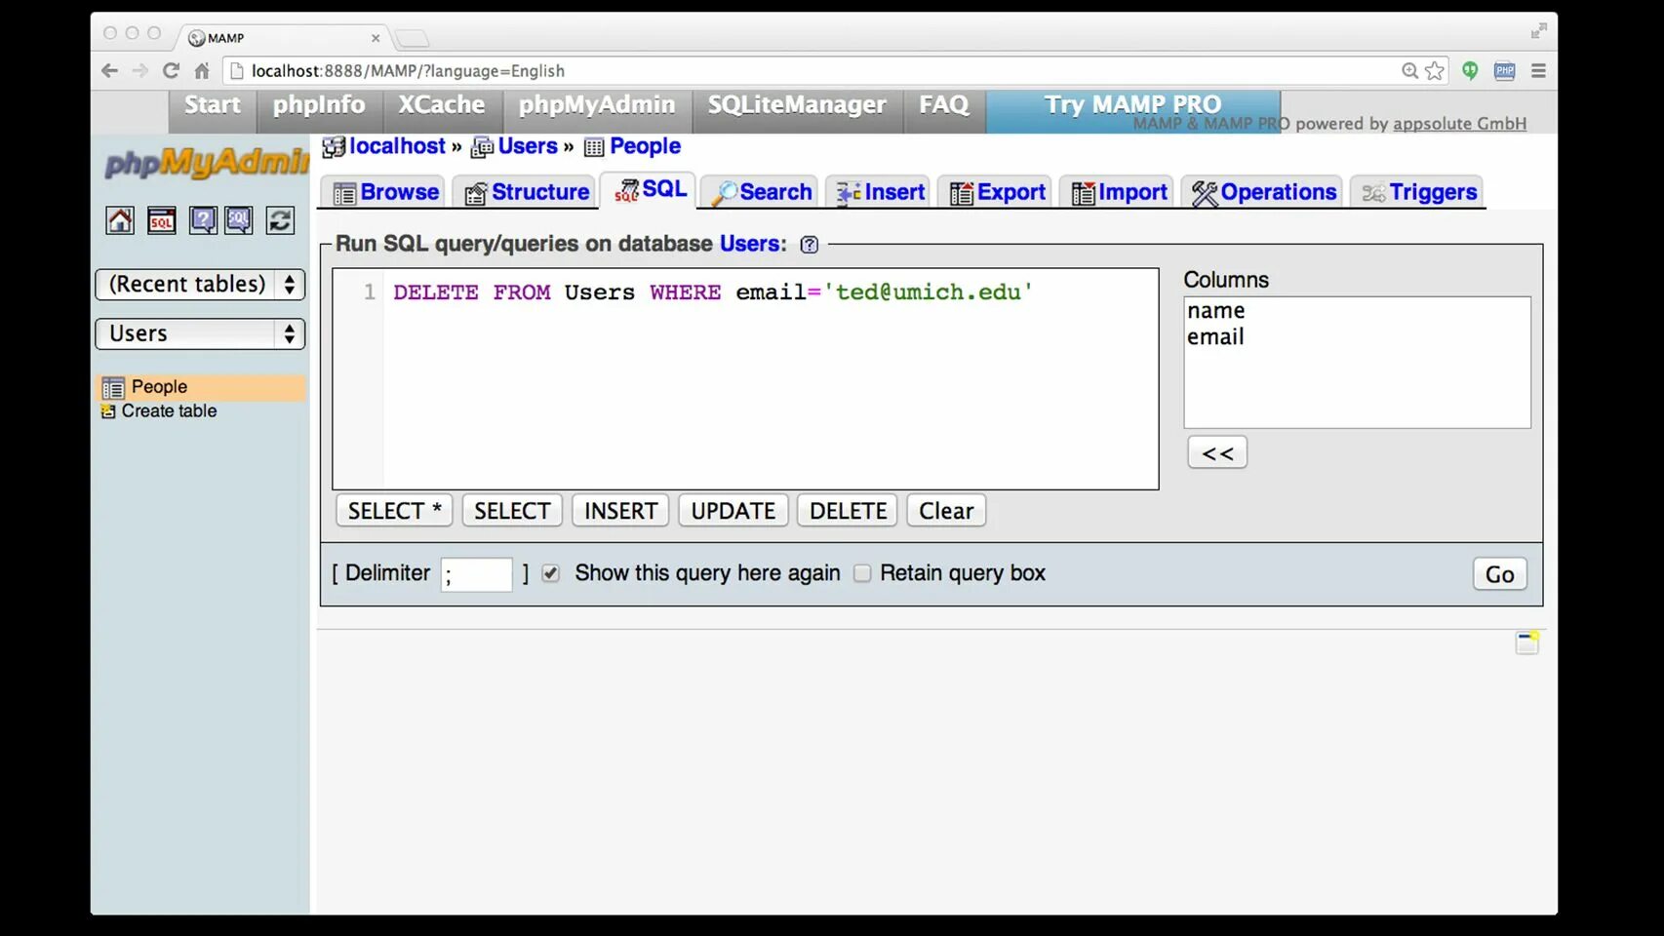Reload the current browser page
The width and height of the screenshot is (1664, 936).
172,70
